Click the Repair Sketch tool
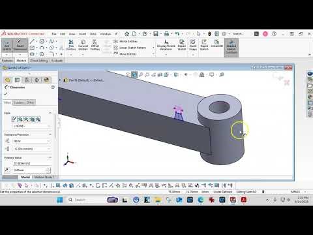The image size is (313, 235). (182, 45)
